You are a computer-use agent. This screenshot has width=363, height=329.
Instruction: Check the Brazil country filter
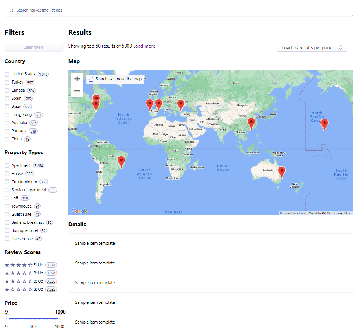(x=7, y=107)
